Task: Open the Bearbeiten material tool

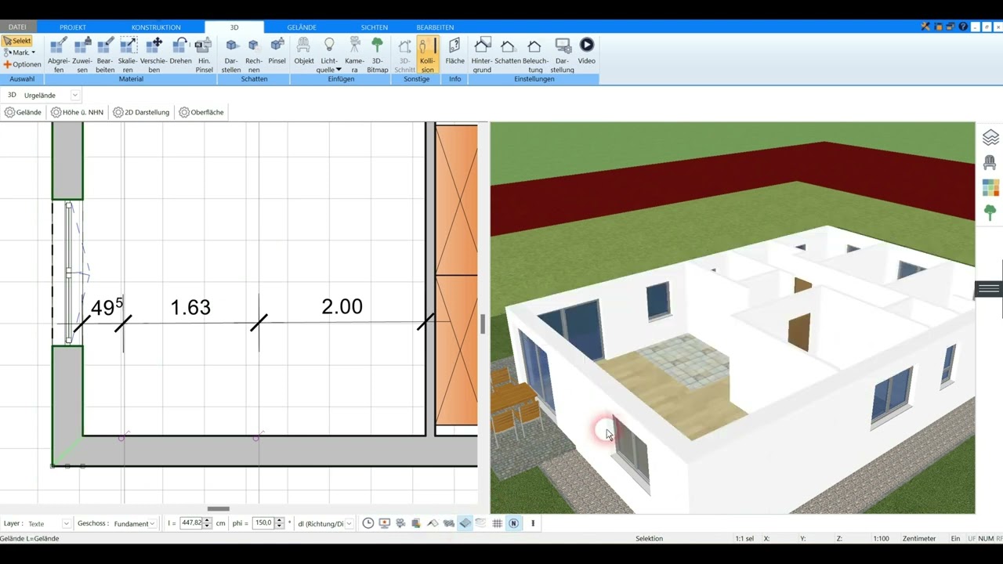Action: (x=105, y=55)
